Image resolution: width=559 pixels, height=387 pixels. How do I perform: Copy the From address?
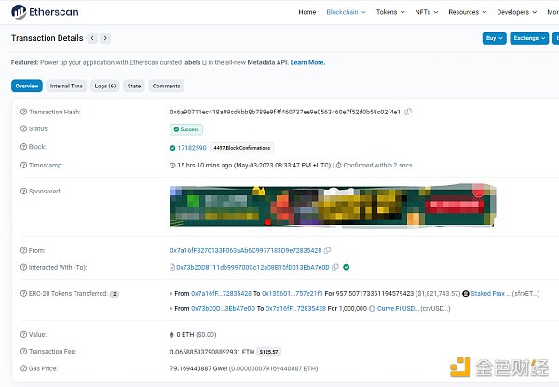tap(326, 250)
